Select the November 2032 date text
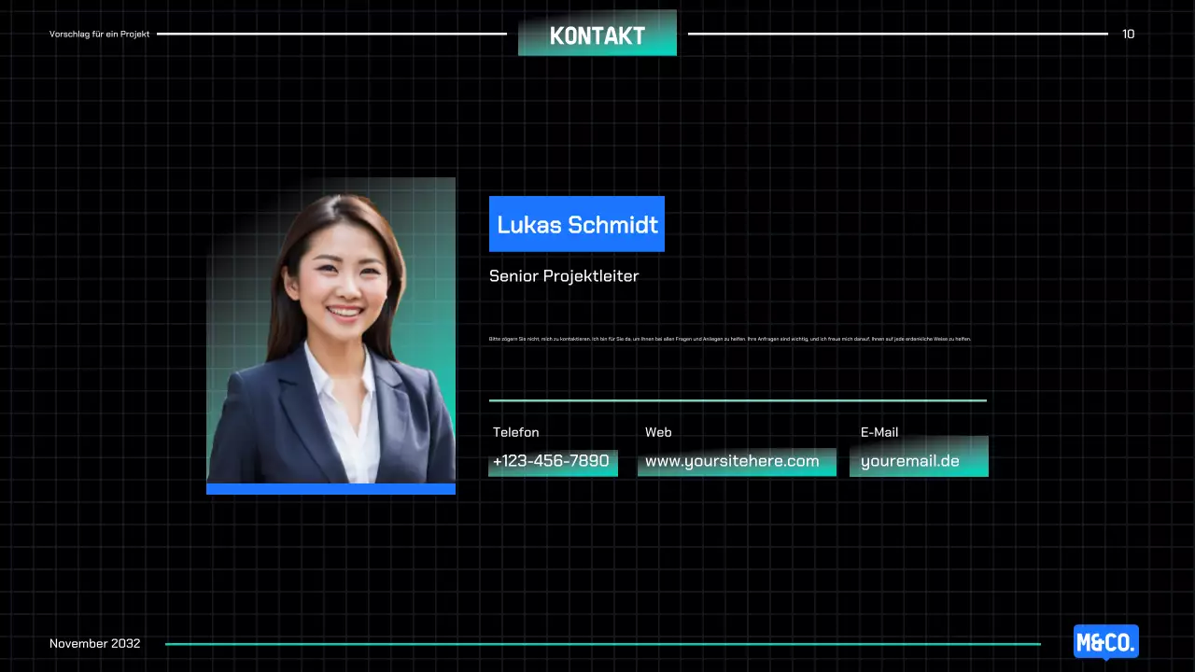This screenshot has height=672, width=1195. 95,644
